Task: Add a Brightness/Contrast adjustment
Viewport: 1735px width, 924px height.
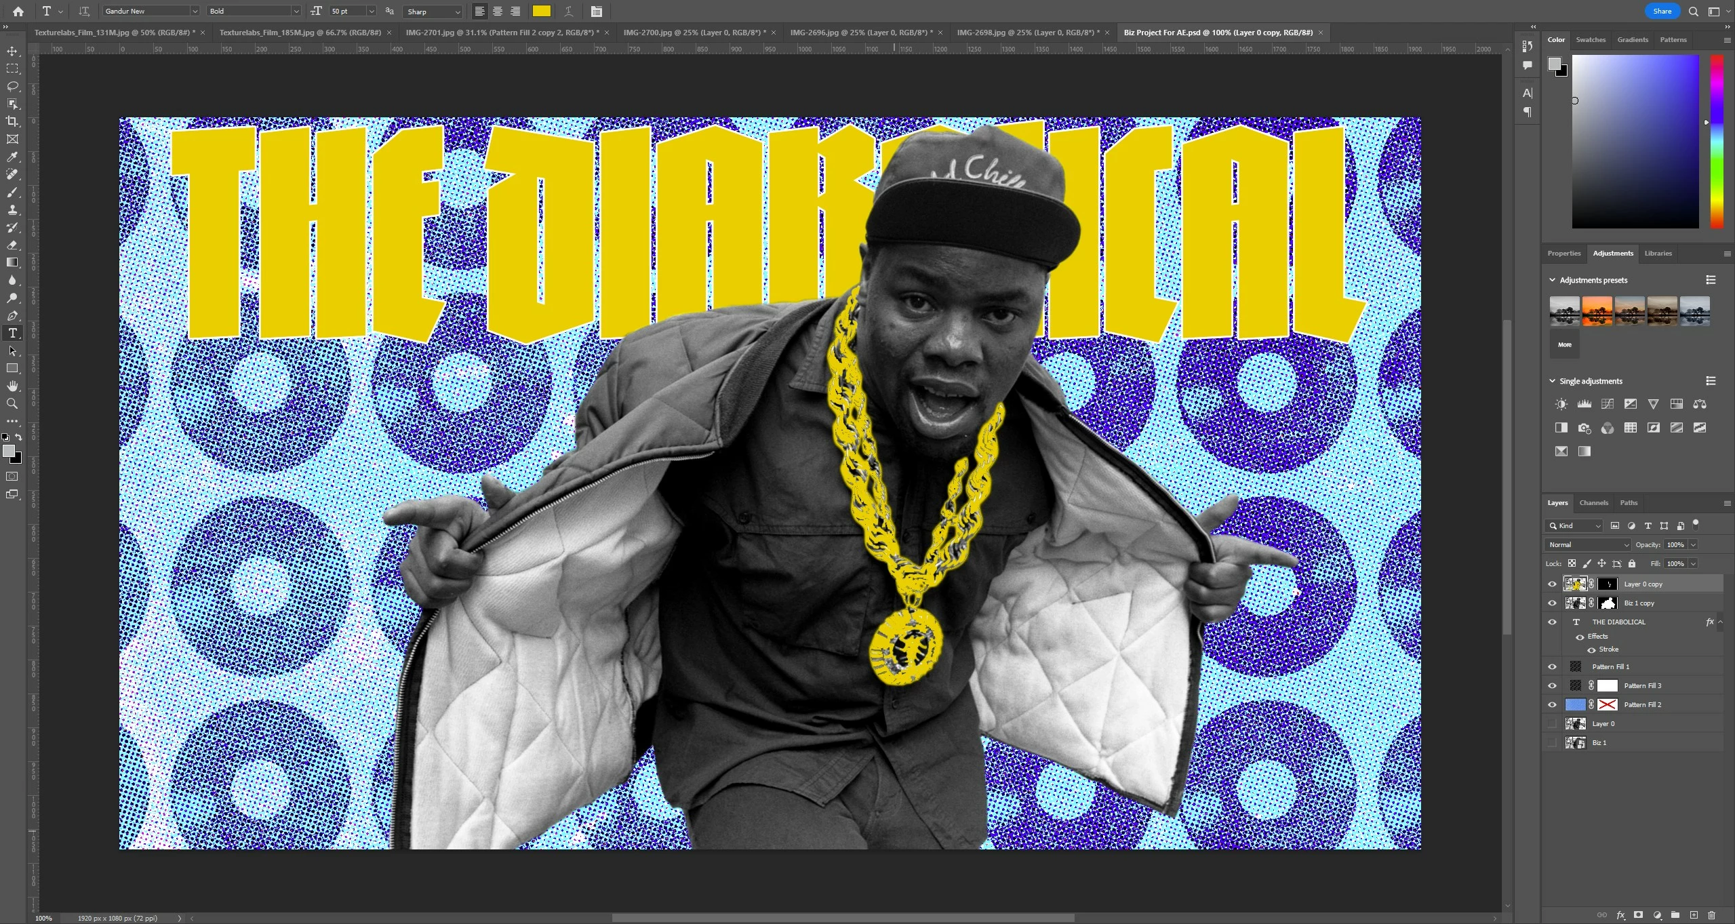Action: click(1561, 404)
